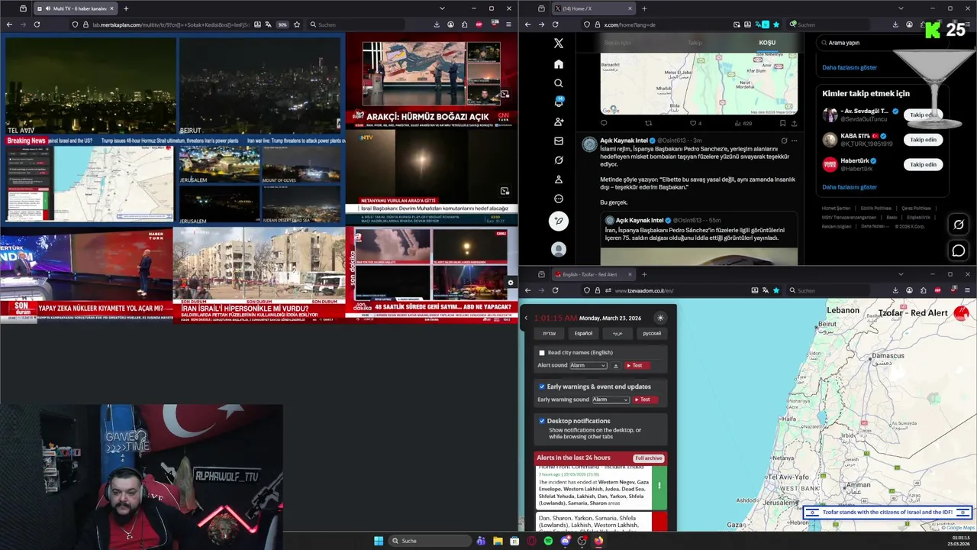The height and width of the screenshot is (550, 977).
Task: Bookmark star in Multi TV address bar
Action: (x=297, y=24)
